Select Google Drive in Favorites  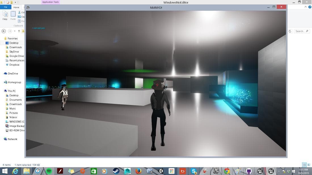15,56
